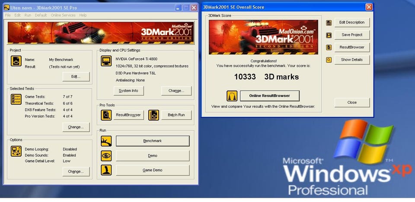Open the Run menu
The width and height of the screenshot is (415, 202).
coord(28,15)
